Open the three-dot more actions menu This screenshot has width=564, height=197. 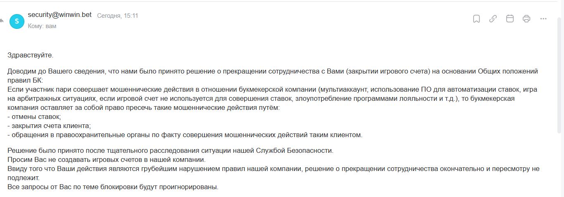tap(543, 19)
